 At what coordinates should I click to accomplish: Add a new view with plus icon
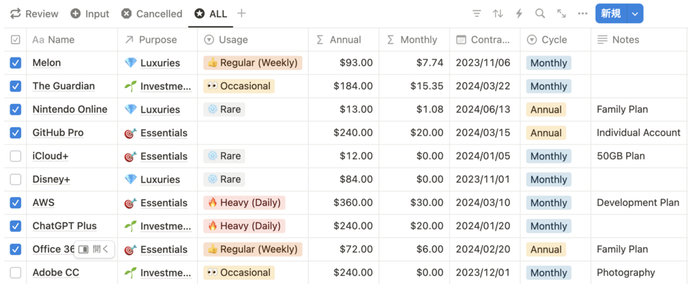point(242,14)
